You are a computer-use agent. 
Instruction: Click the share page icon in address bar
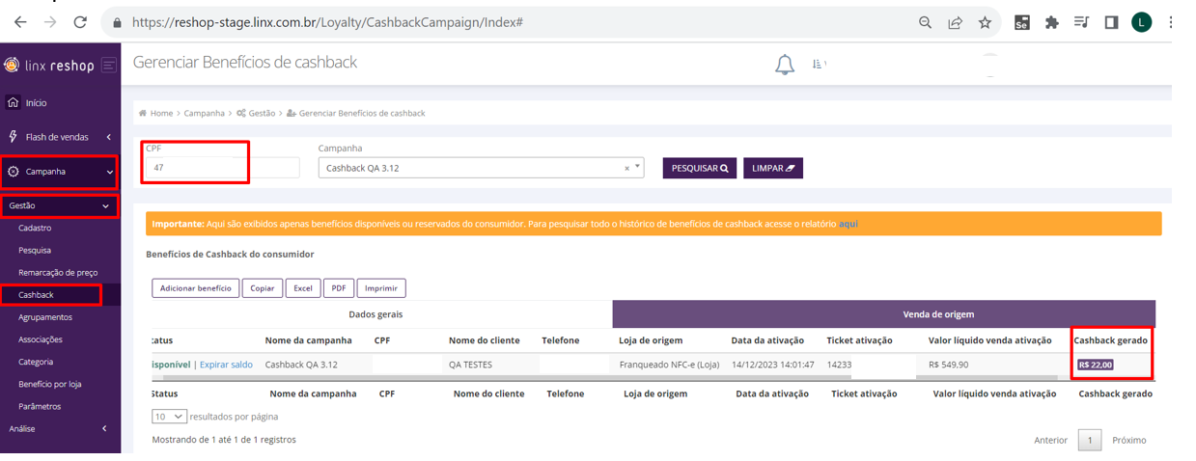[x=955, y=22]
